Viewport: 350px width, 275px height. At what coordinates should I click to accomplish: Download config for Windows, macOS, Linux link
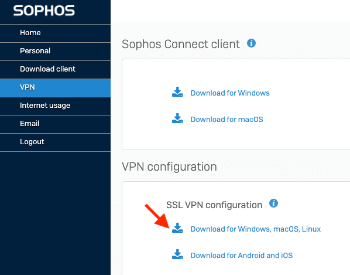pos(256,229)
